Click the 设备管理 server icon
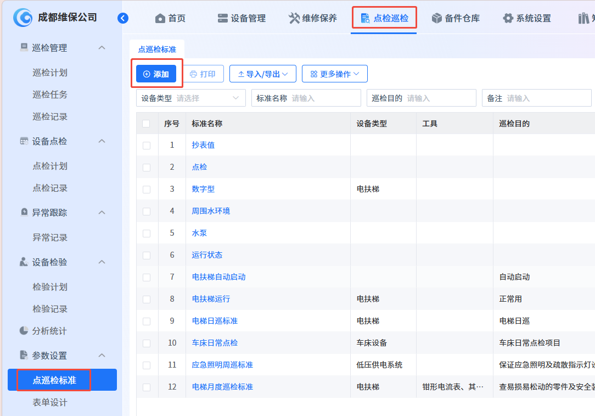The height and width of the screenshot is (416, 595). pyautogui.click(x=223, y=18)
